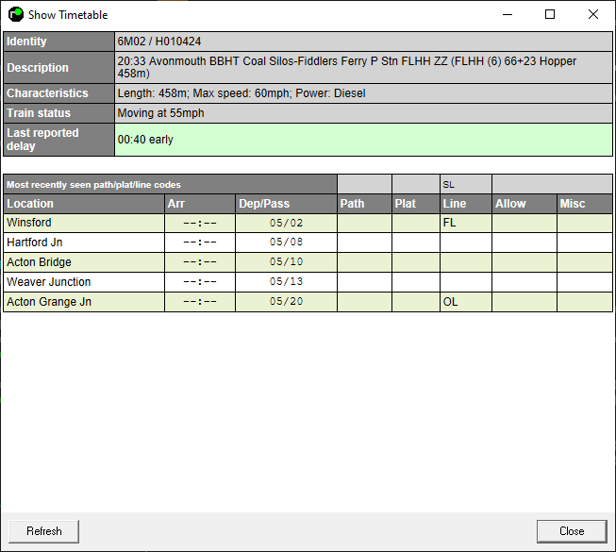Click the Show Timetable window icon

16,15
